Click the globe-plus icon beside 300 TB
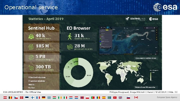 tap(31, 68)
